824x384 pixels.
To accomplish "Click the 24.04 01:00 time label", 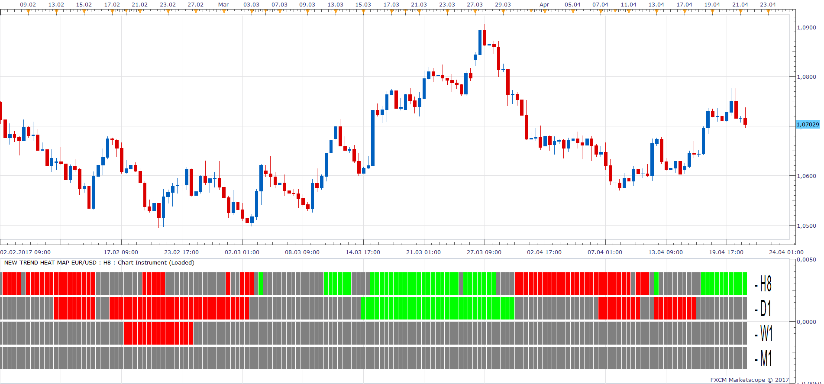I will click(x=786, y=252).
